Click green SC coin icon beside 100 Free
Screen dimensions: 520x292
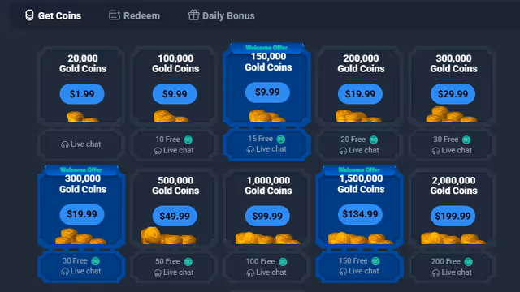[x=283, y=262]
